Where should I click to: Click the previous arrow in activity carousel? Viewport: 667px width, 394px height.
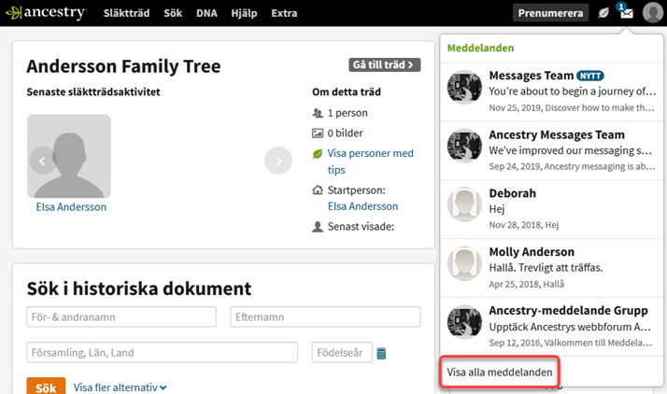click(x=42, y=161)
